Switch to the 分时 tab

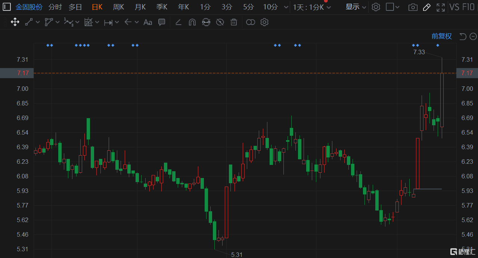(x=55, y=7)
